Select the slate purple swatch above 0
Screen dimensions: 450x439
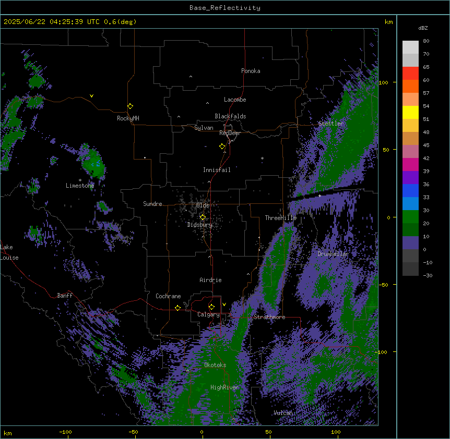(x=410, y=243)
